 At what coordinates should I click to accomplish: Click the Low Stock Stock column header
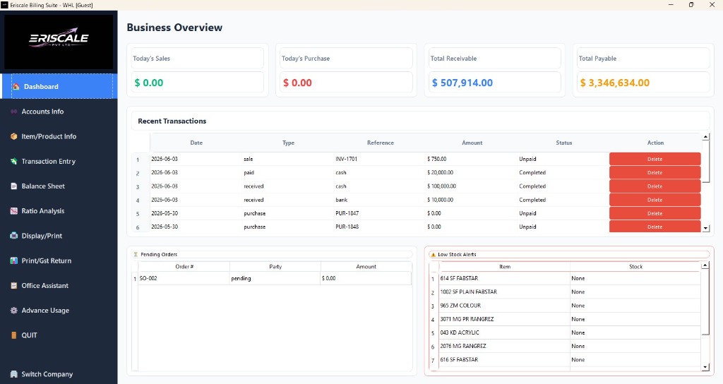pos(636,266)
